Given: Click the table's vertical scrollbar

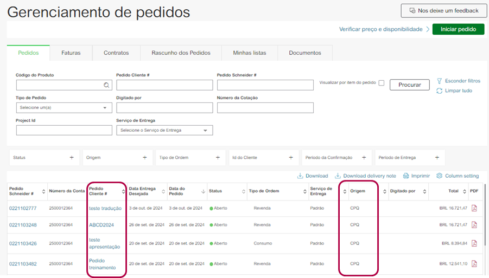Looking at the screenshot, I should click(x=485, y=215).
